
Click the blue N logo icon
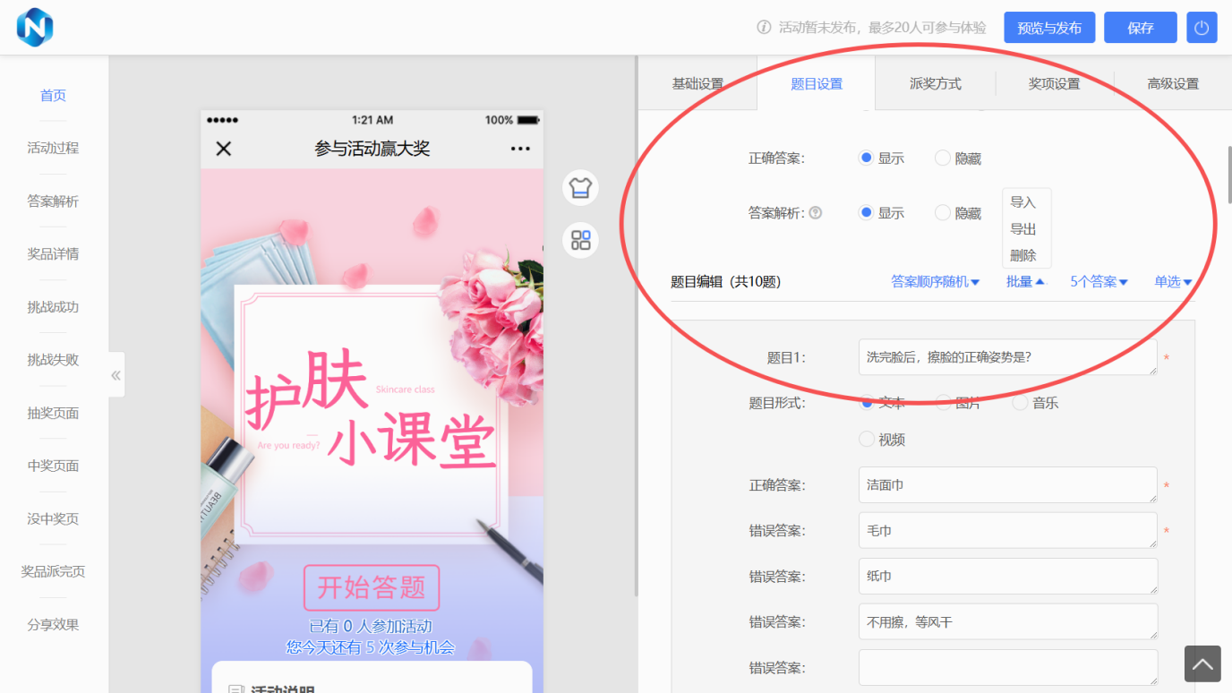[x=35, y=27]
